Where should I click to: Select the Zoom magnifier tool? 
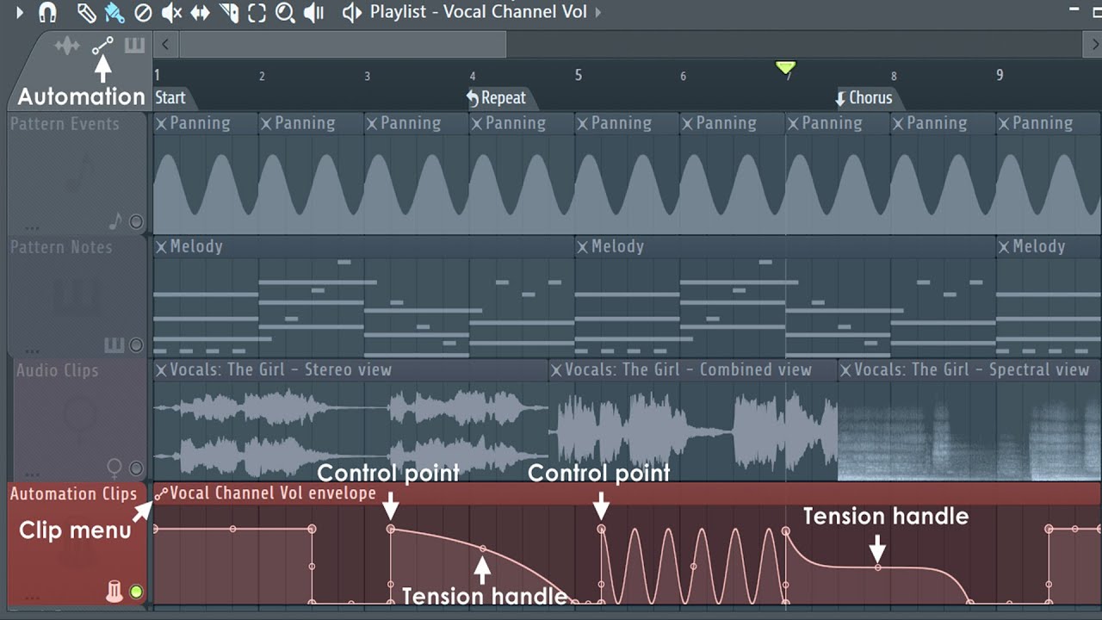coord(285,12)
